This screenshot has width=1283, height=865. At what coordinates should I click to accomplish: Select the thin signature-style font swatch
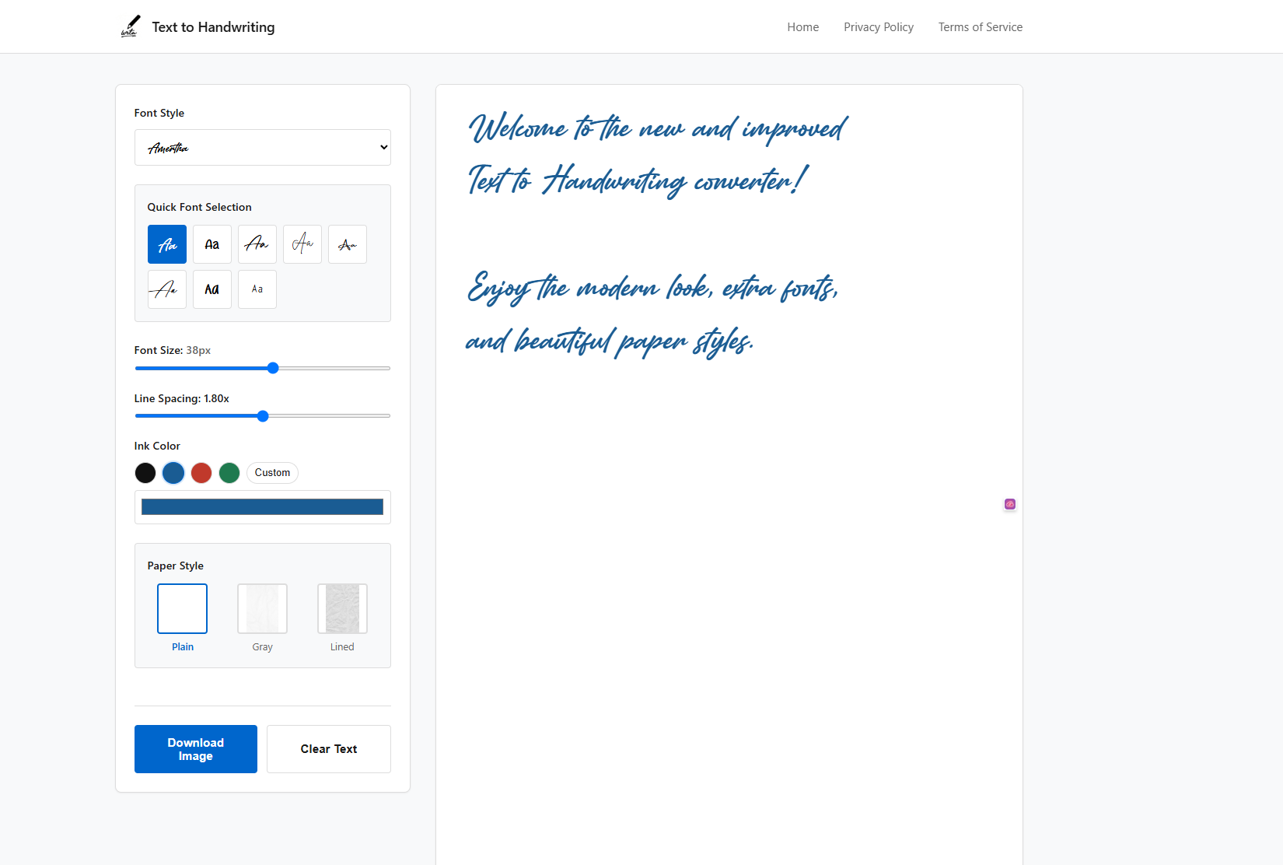pyautogui.click(x=302, y=244)
